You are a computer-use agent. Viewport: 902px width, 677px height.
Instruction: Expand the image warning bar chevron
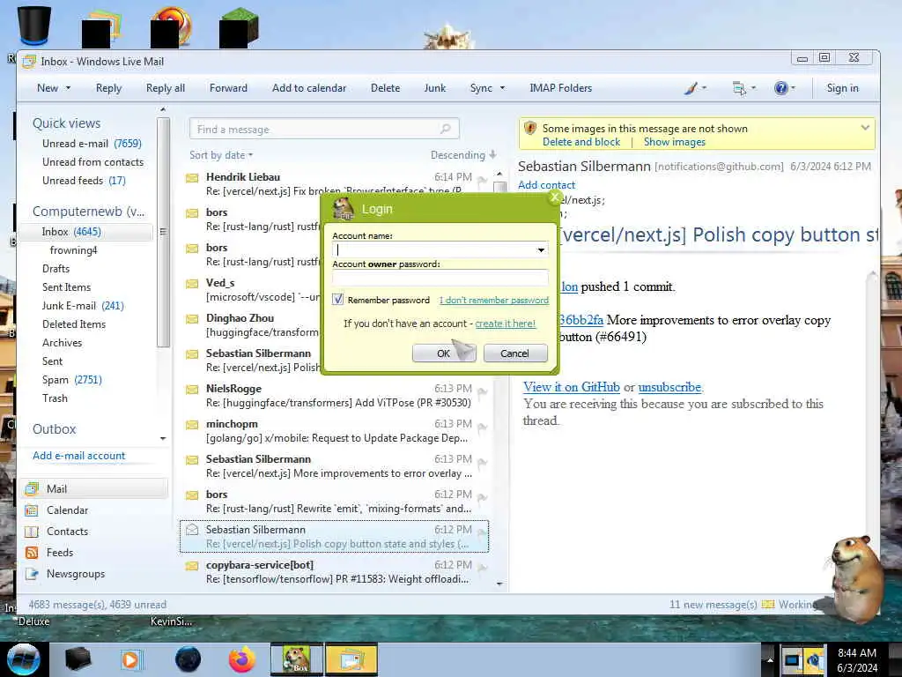[865, 128]
